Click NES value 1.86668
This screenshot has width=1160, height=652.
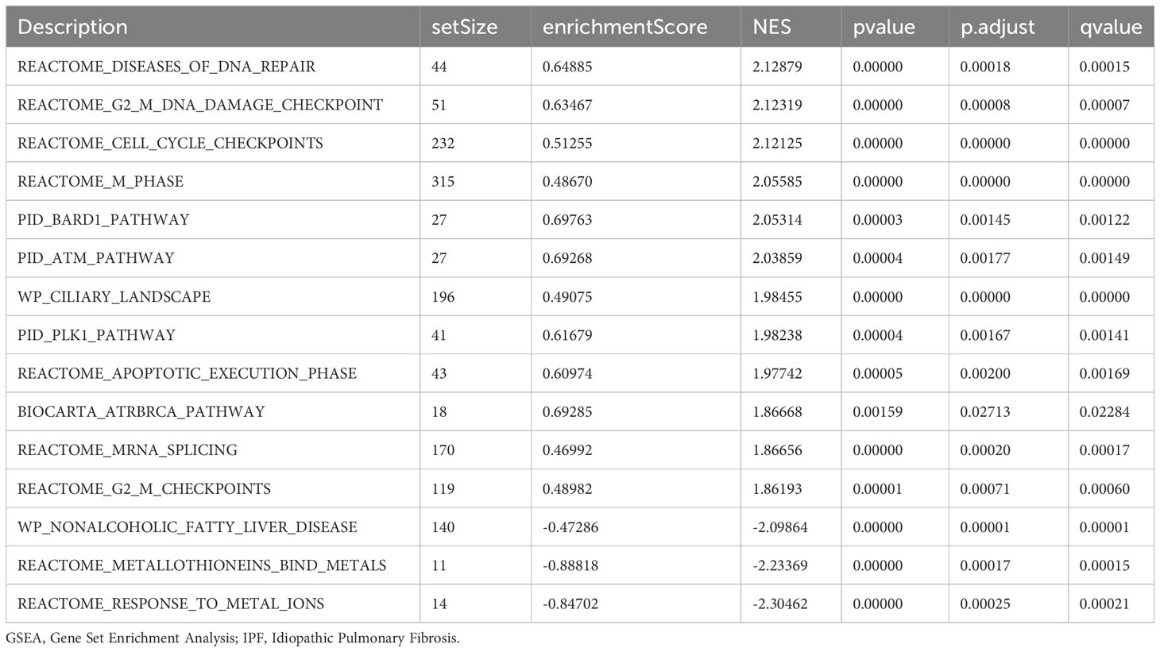[x=777, y=411]
